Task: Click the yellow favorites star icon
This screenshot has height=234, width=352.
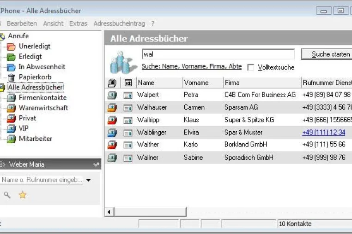Action: pos(23,195)
